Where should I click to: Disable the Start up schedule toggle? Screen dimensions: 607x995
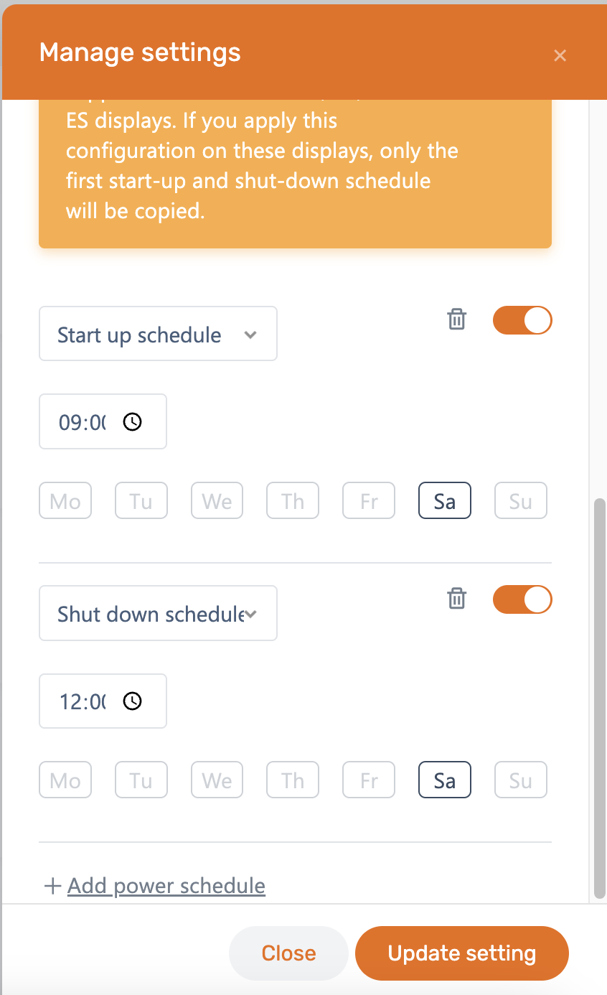522,320
